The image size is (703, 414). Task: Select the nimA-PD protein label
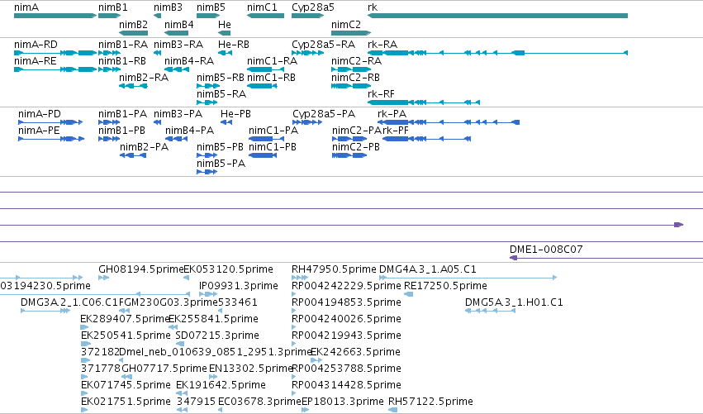[x=40, y=114]
